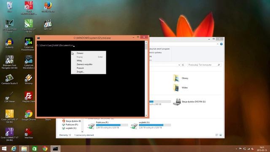Open Bitstream Font Navigator shortcut
270x152 pixels.
click(9, 62)
